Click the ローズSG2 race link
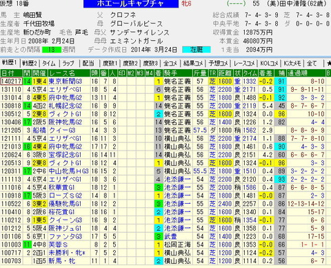The width and height of the screenshot is (331, 268). coord(66,195)
